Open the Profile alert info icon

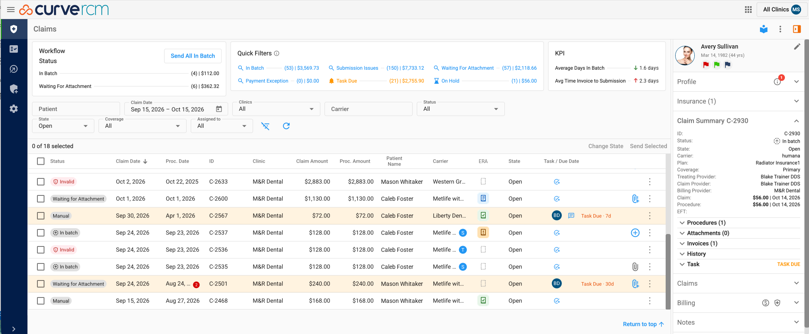(777, 82)
